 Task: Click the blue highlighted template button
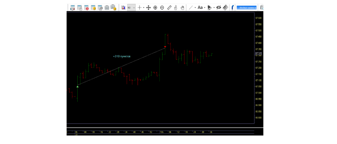pyautogui.click(x=246, y=7)
